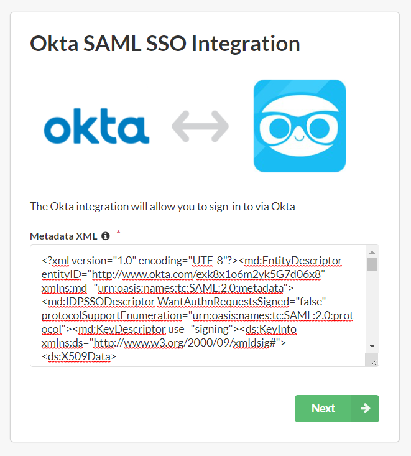Screen dimensions: 411x456
Task: Click the Metadata XML field label
Action: 63,236
